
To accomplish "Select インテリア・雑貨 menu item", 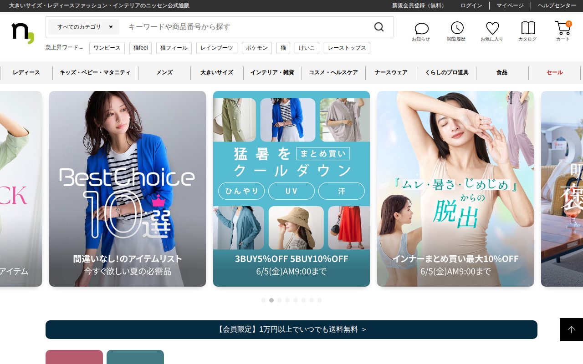I will pyautogui.click(x=272, y=72).
